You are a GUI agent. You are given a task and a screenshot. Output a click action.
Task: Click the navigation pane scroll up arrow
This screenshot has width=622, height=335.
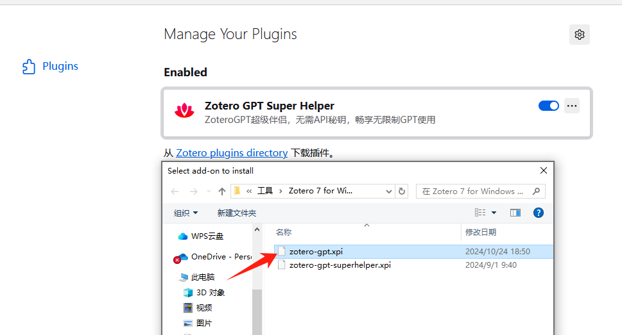(x=257, y=230)
